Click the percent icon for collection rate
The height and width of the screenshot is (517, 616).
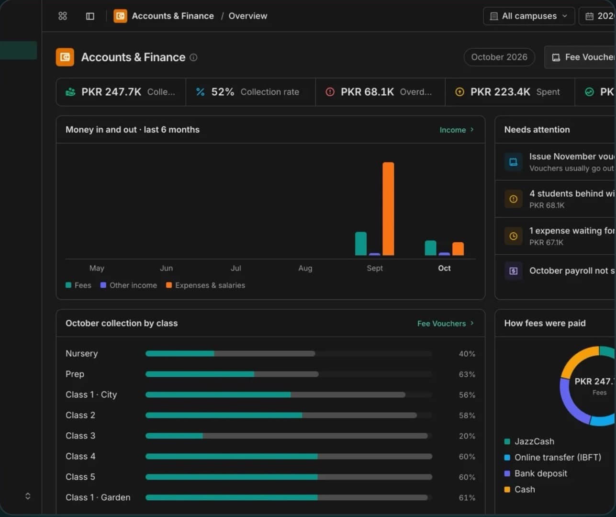point(201,92)
